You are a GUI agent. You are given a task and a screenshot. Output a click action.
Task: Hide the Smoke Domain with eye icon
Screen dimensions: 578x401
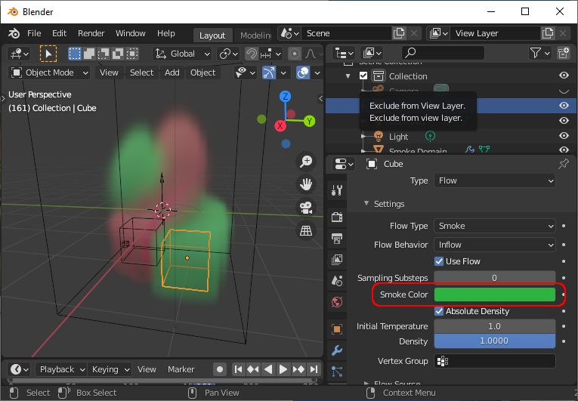click(564, 150)
